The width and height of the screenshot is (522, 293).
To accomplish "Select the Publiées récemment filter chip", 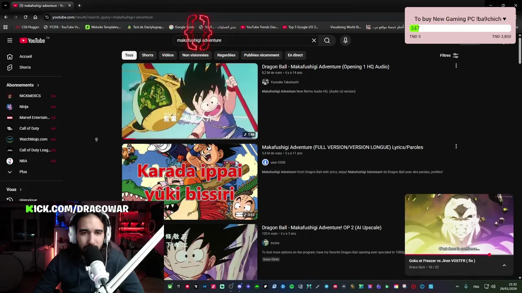I will coord(261,55).
